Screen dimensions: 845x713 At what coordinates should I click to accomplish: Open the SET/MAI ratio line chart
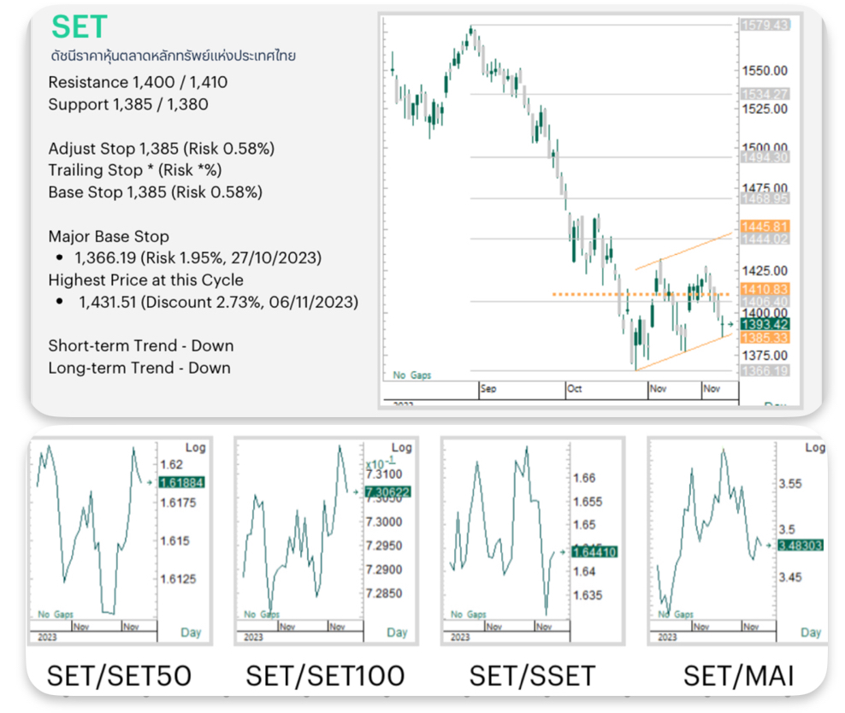point(738,540)
